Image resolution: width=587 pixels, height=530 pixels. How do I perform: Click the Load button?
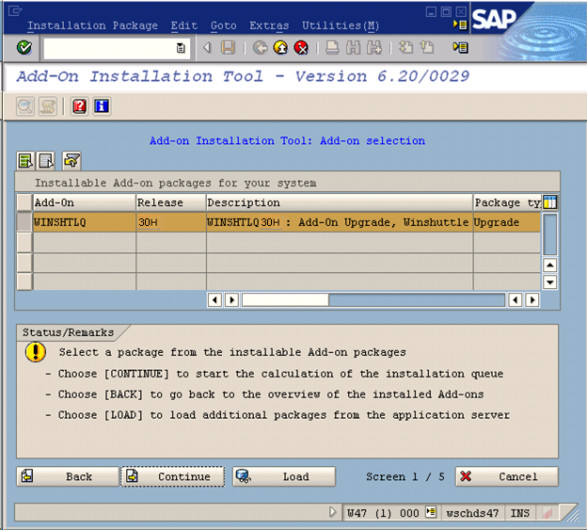pyautogui.click(x=284, y=476)
